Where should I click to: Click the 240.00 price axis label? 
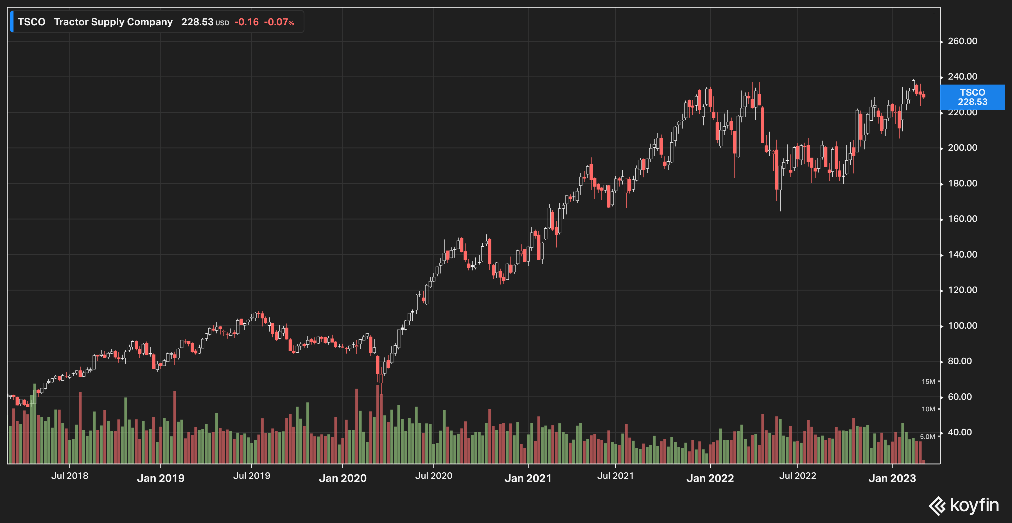pos(963,77)
